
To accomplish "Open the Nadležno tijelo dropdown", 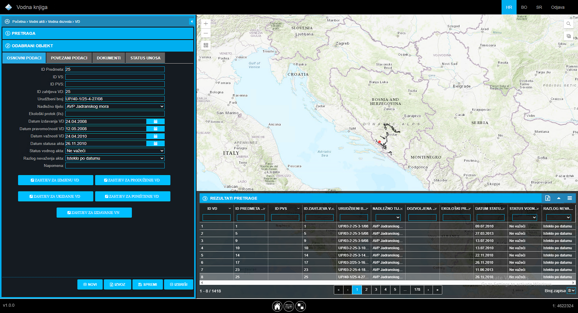I will coord(115,106).
